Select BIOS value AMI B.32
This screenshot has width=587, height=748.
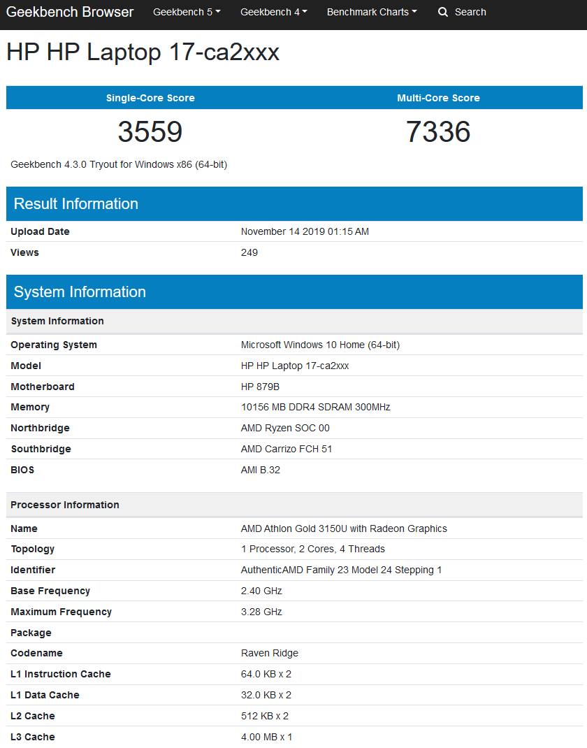point(261,470)
